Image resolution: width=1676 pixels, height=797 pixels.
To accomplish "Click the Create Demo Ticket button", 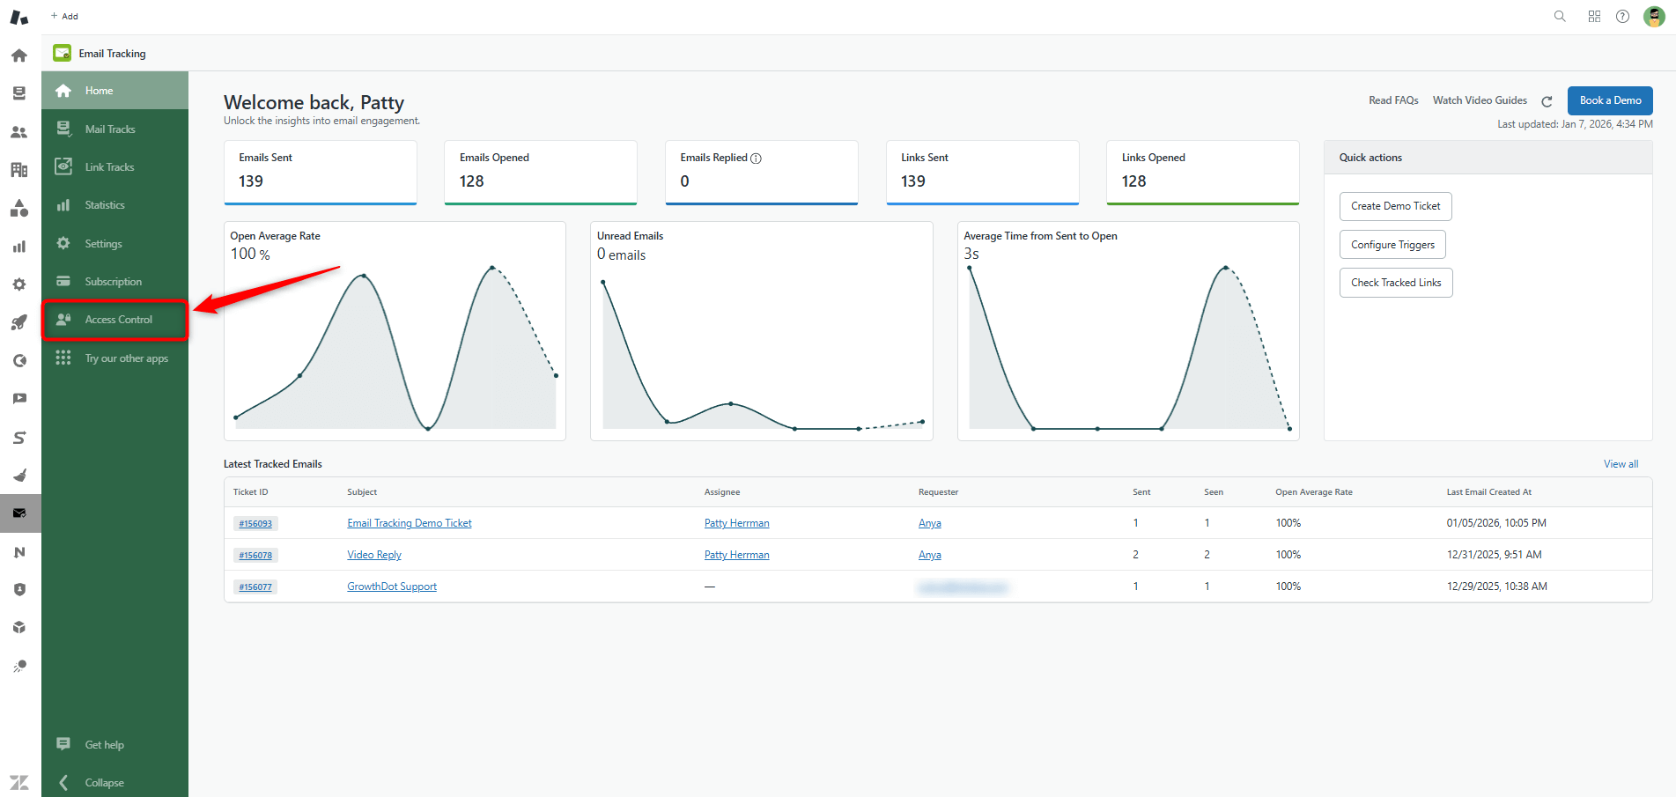I will tap(1395, 206).
